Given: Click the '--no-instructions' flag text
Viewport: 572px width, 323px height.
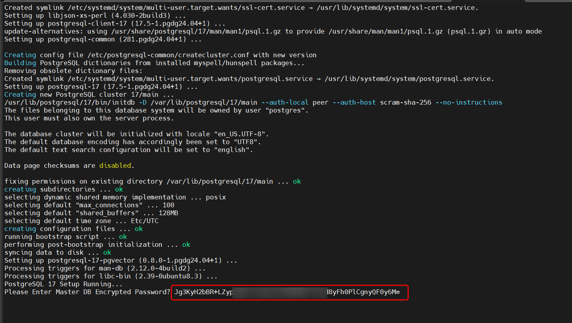Looking at the screenshot, I should [x=468, y=103].
